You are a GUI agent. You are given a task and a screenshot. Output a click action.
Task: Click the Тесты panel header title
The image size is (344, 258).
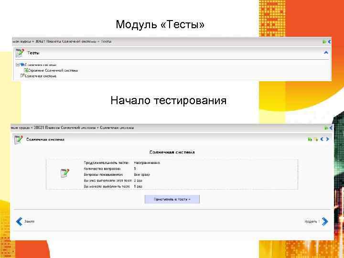tap(33, 53)
